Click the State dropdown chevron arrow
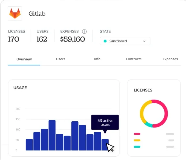 [144, 41]
